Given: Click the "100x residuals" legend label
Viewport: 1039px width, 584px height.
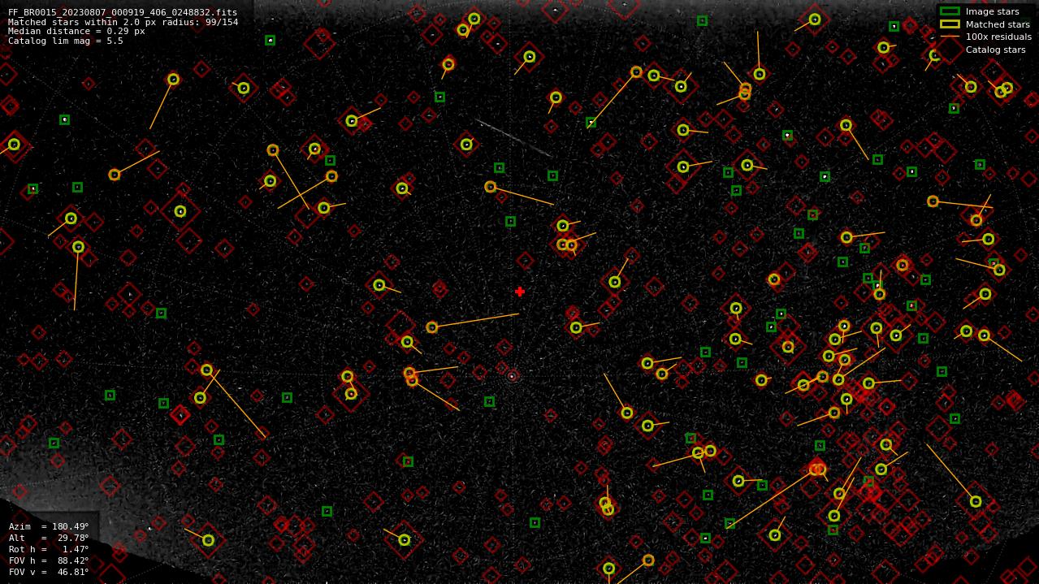Looking at the screenshot, I should (998, 37).
